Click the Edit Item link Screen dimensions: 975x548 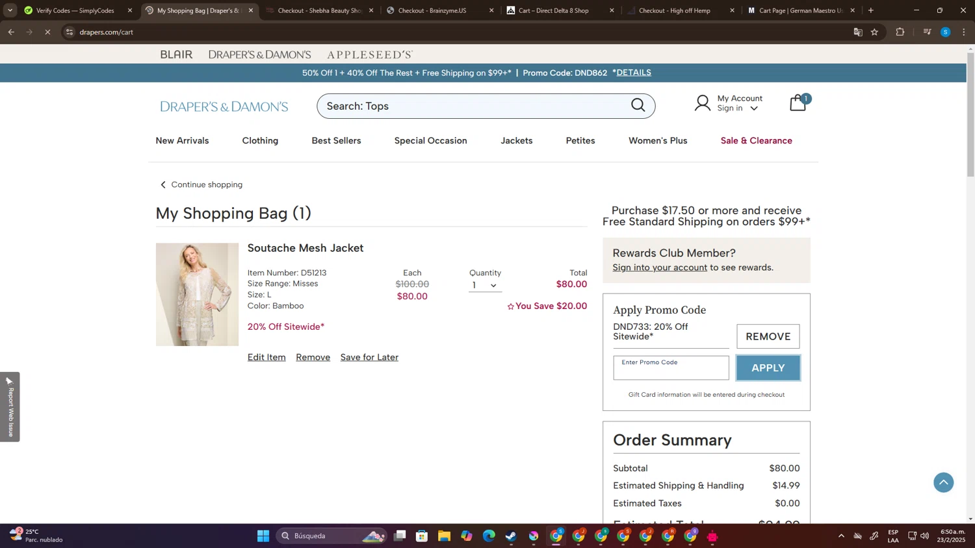266,357
